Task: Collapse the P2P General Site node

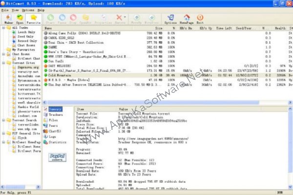Action: (3, 134)
